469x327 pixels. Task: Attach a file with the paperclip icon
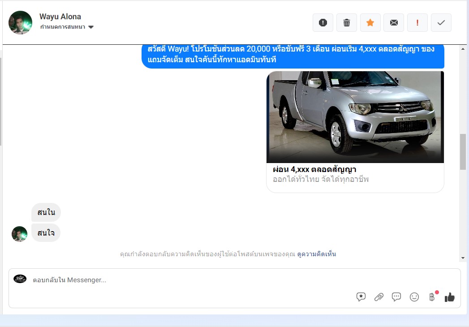click(379, 297)
